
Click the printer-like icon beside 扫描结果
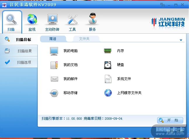click(x=7, y=51)
